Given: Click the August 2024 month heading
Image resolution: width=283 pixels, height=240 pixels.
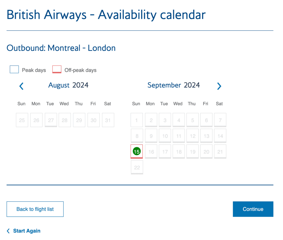Looking at the screenshot, I should coord(68,85).
